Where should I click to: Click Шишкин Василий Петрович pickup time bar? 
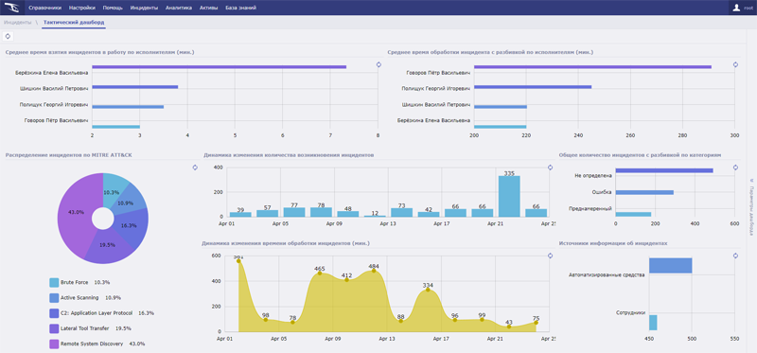(x=135, y=87)
